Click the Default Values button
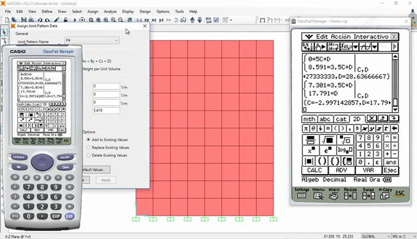 pyautogui.click(x=96, y=170)
